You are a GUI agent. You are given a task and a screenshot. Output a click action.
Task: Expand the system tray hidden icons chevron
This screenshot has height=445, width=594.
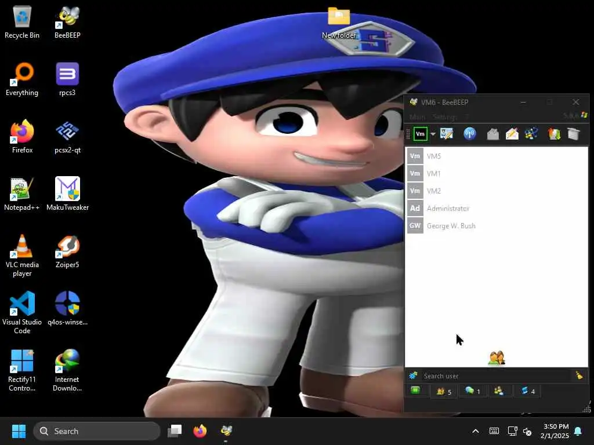(x=476, y=431)
